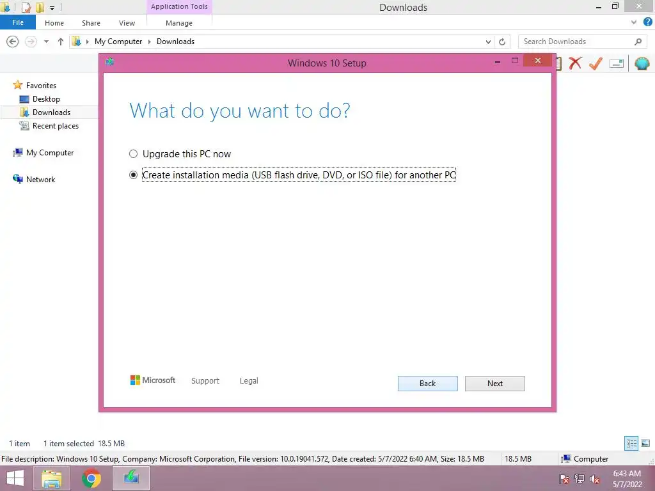Screen dimensions: 655x491
Task: Open the Share ribbon tab
Action: click(91, 23)
